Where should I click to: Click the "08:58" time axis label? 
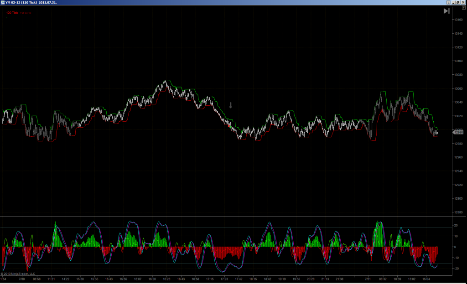pyautogui.click(x=36, y=279)
